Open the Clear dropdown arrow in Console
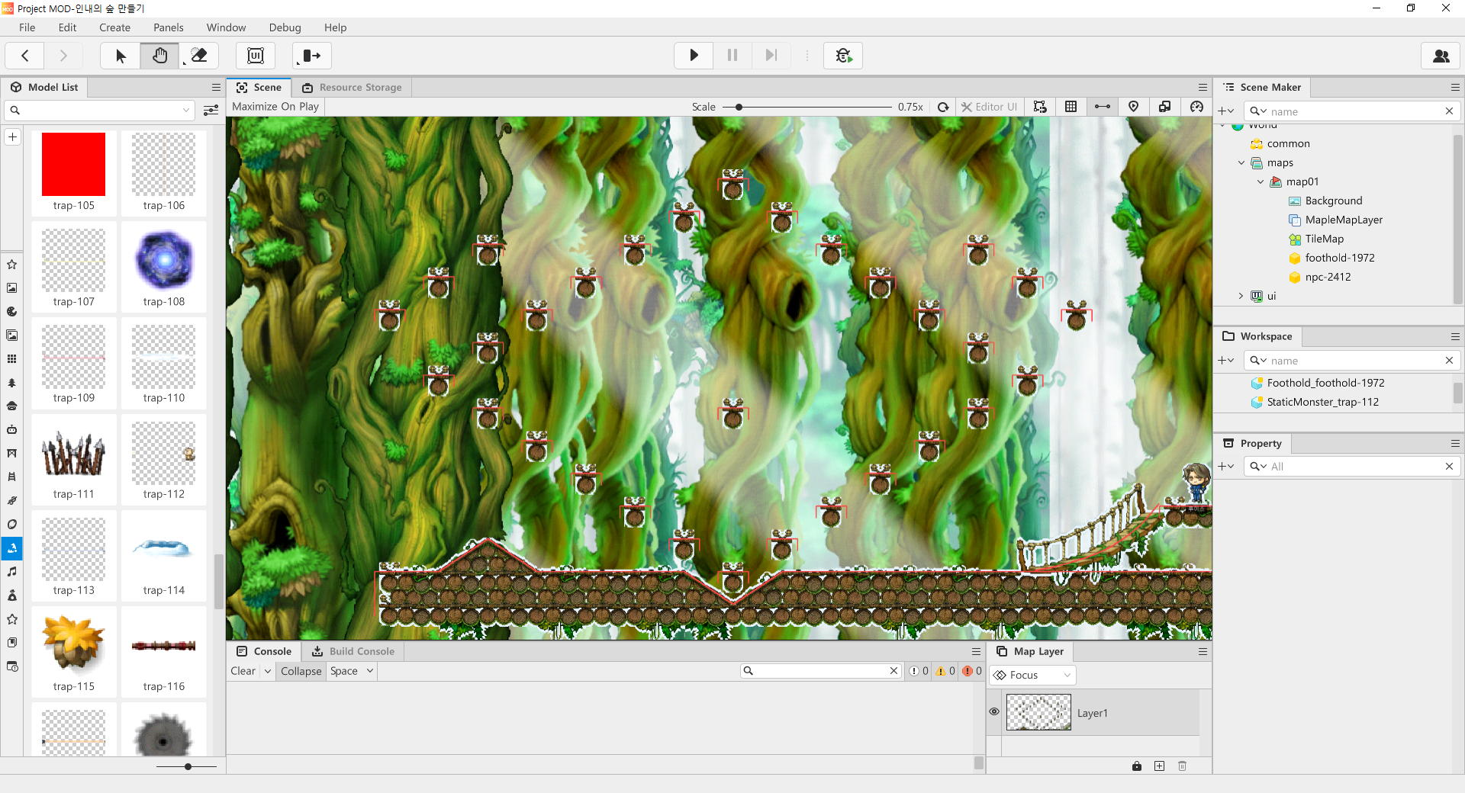The height and width of the screenshot is (793, 1465). (268, 671)
